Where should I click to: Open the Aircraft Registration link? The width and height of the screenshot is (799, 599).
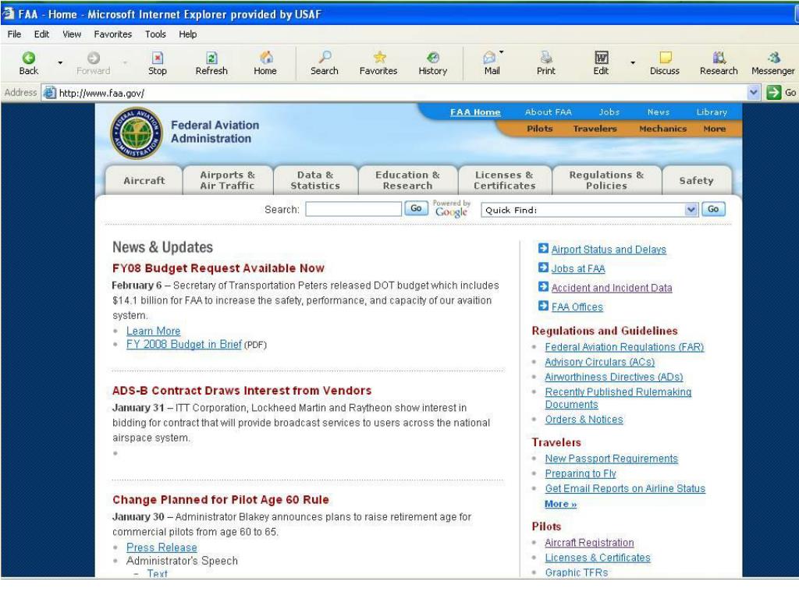(x=590, y=543)
